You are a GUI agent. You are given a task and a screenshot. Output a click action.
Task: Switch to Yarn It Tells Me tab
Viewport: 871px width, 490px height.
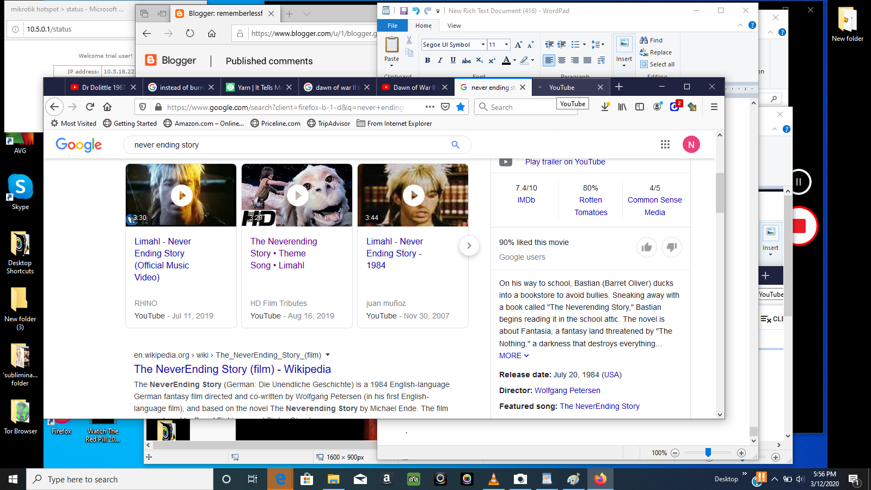click(x=260, y=87)
